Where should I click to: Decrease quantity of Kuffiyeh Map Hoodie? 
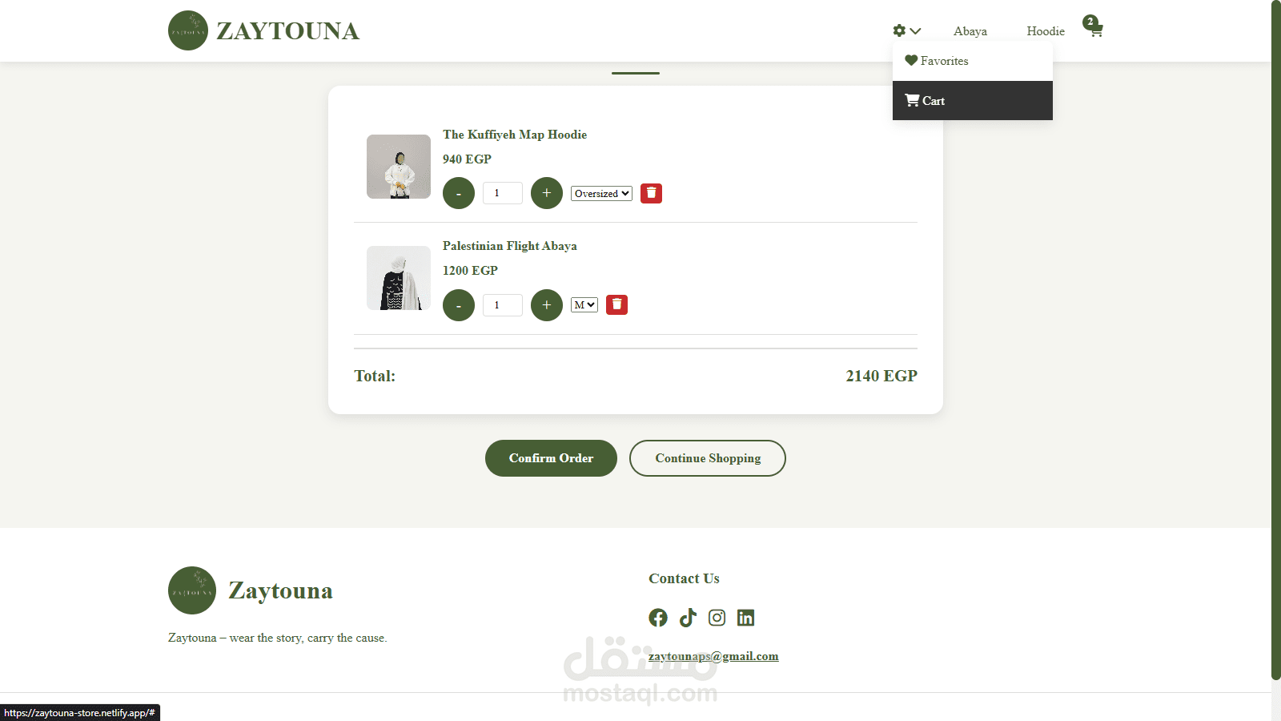point(459,193)
